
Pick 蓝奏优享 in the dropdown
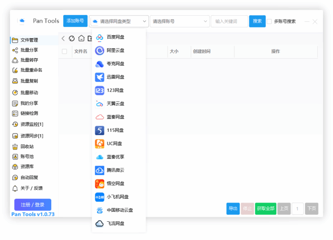(x=119, y=157)
